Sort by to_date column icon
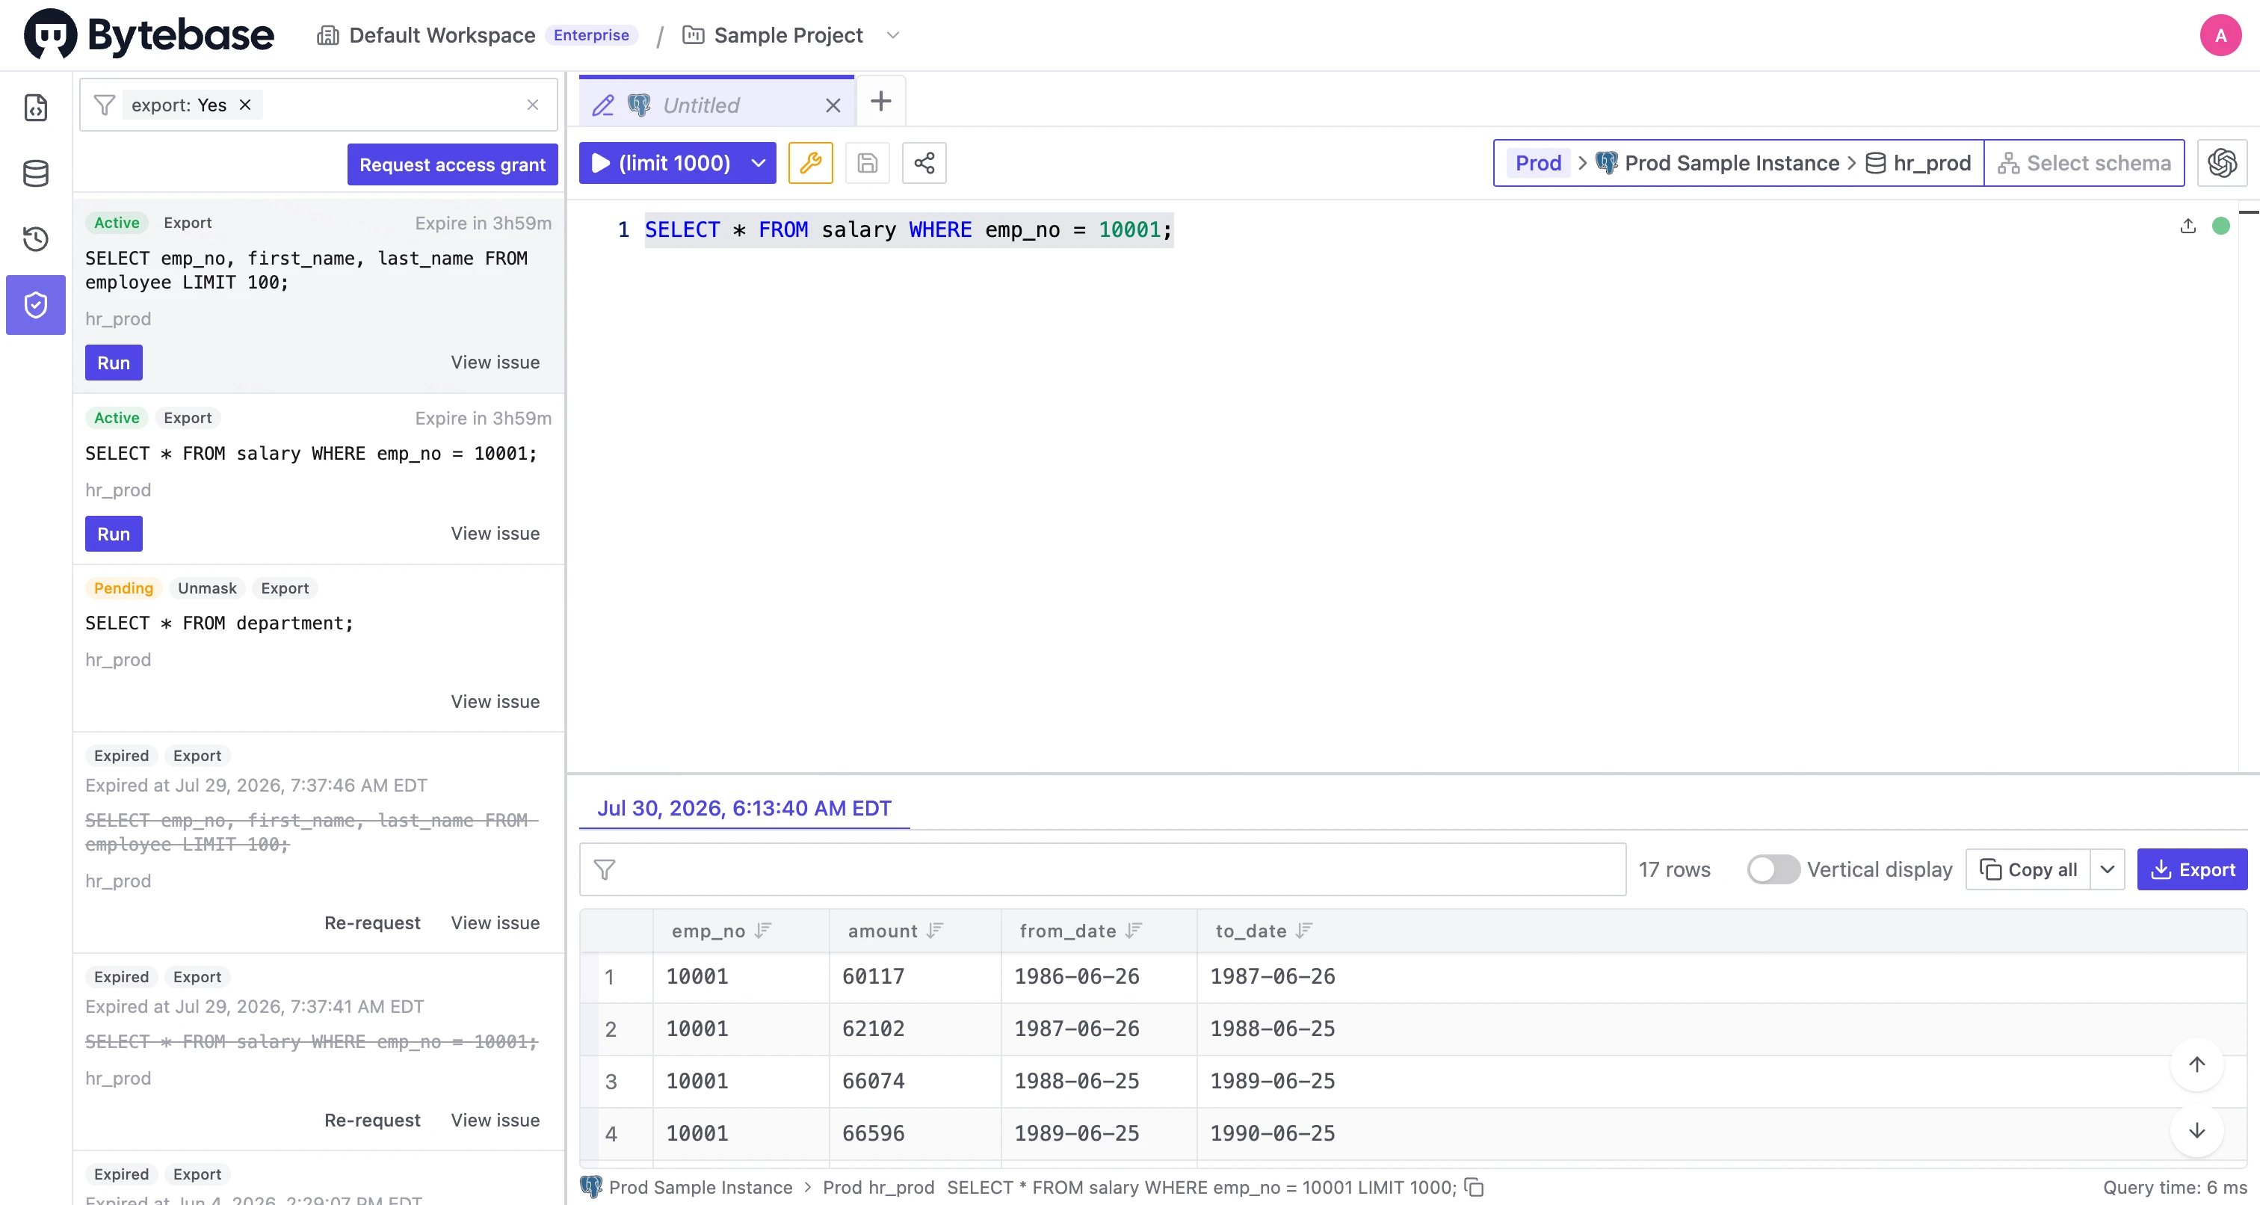The width and height of the screenshot is (2260, 1205). click(x=1303, y=931)
